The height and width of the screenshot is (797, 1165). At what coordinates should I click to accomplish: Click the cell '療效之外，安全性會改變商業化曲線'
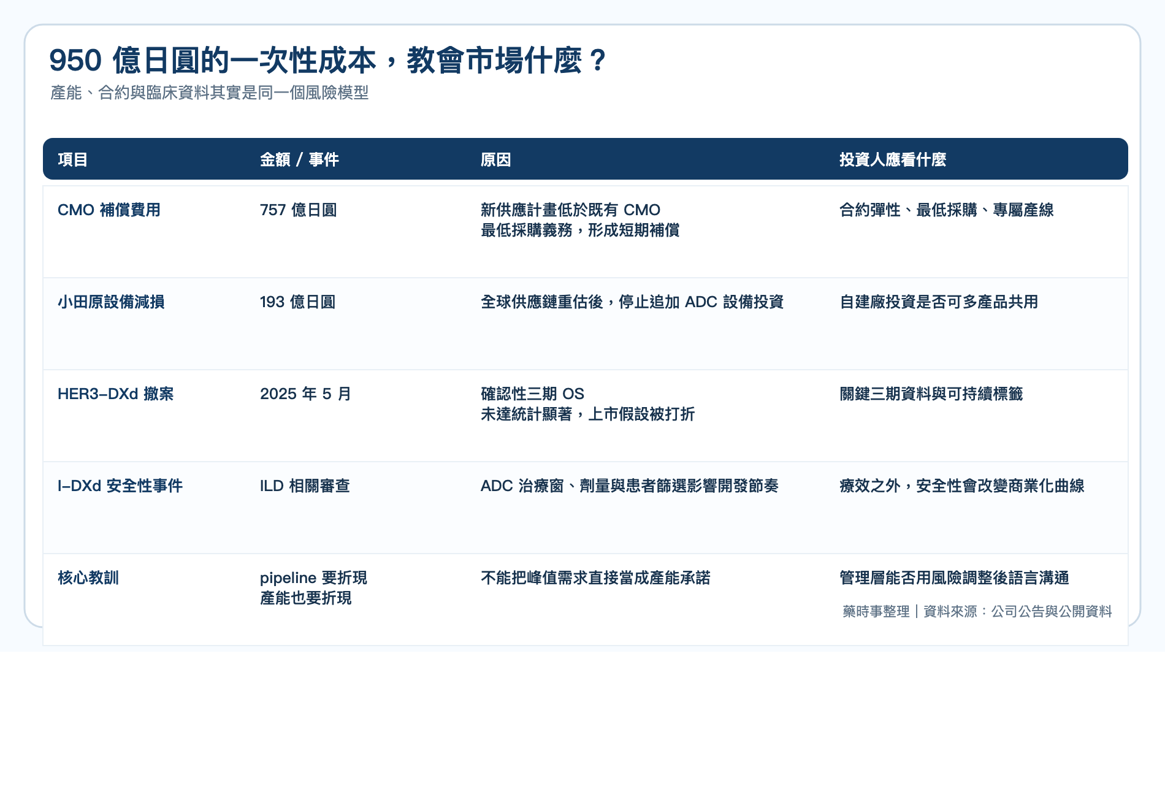click(961, 486)
